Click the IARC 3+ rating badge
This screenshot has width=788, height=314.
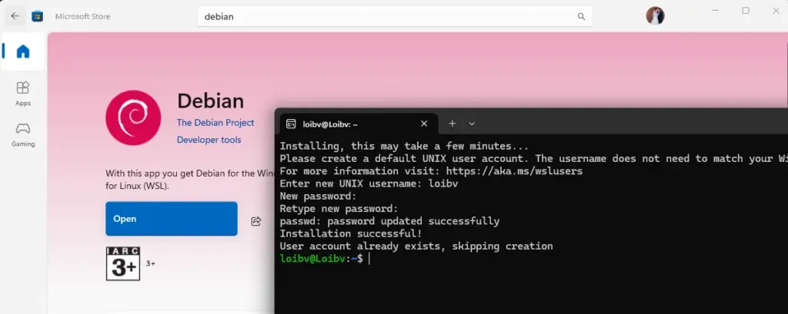pos(122,263)
